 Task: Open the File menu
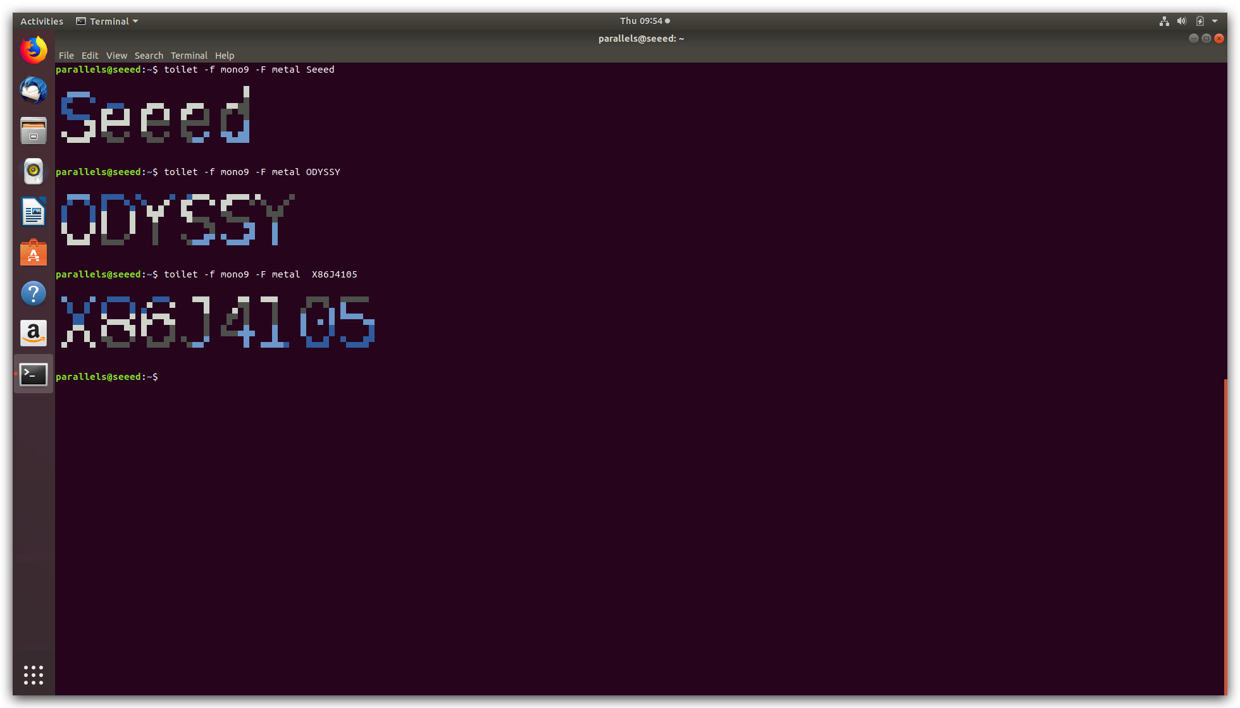click(66, 56)
